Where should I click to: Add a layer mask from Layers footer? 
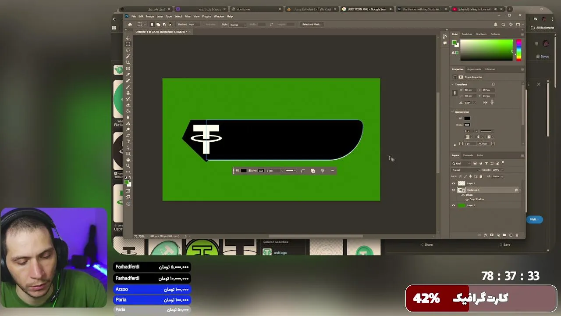[492, 235]
